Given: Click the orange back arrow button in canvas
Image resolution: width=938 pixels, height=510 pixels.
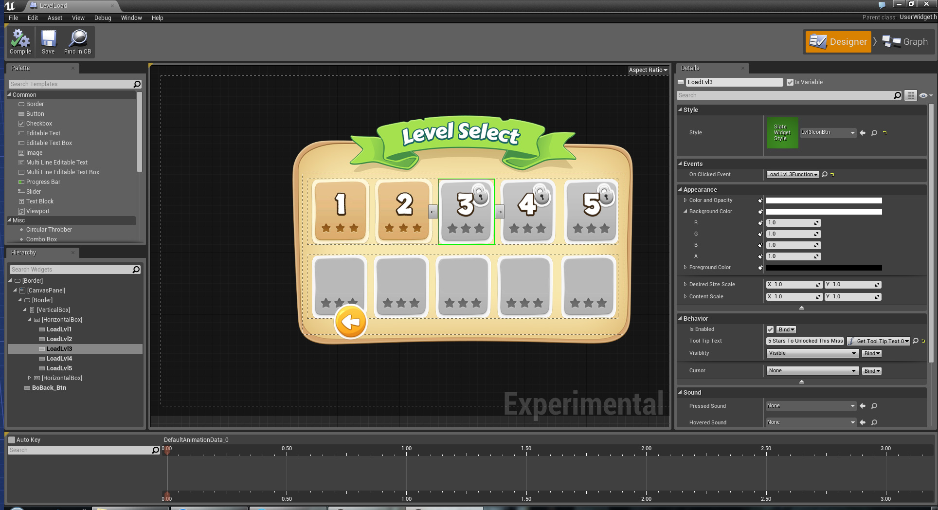Looking at the screenshot, I should pyautogui.click(x=350, y=322).
